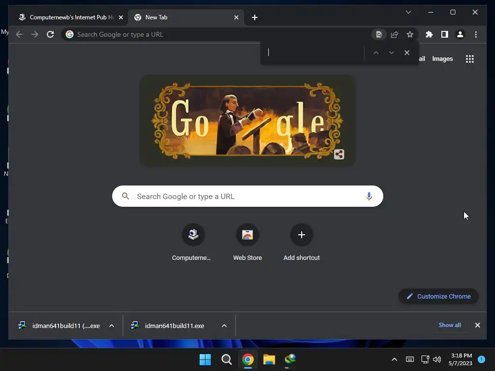The height and width of the screenshot is (371, 495).
Task: Open the clock showing 3:18 PM
Action: point(461,359)
